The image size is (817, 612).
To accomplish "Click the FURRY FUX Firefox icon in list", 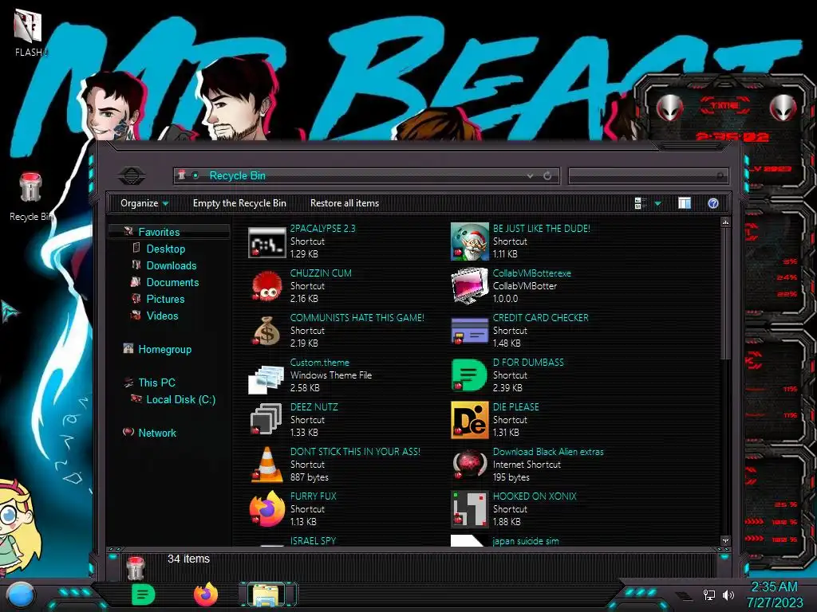I will coord(266,509).
